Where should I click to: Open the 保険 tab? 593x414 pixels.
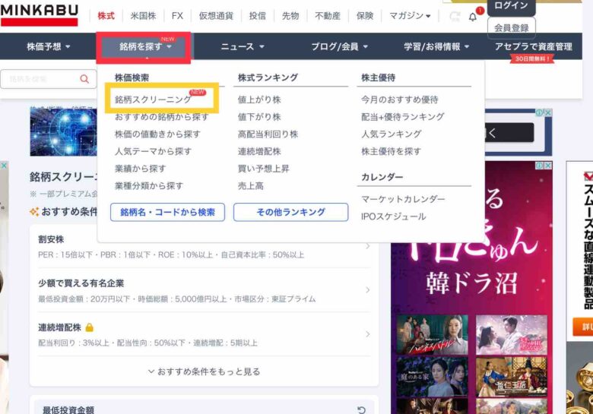[x=365, y=16]
